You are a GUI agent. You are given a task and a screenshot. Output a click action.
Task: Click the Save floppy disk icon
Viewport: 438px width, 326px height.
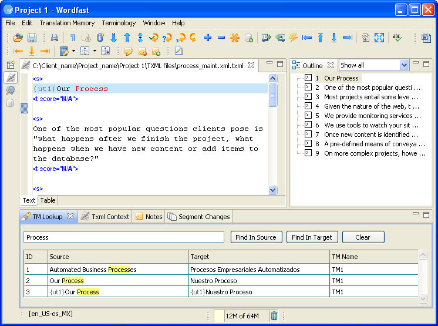(x=32, y=38)
